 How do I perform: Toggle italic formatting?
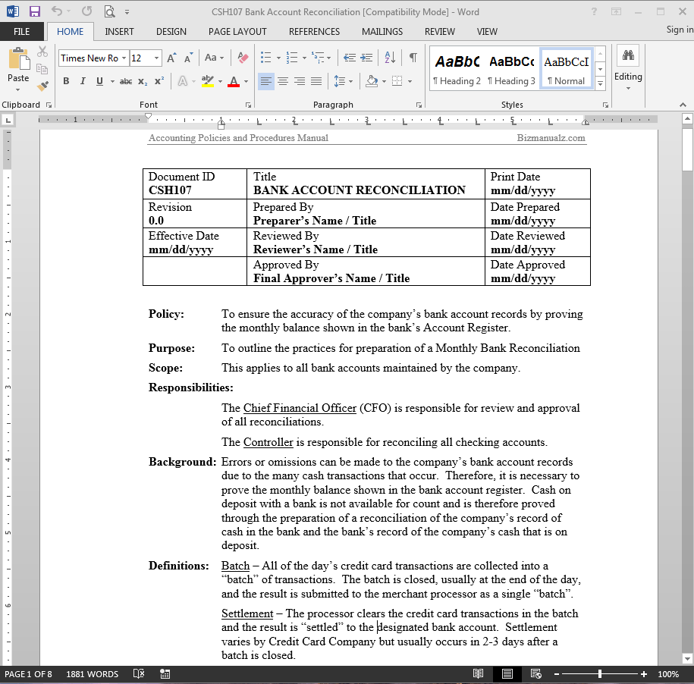point(81,81)
